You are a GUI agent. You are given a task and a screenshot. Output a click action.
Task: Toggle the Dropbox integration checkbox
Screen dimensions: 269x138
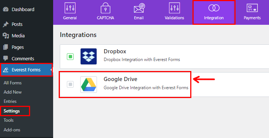tap(70, 57)
